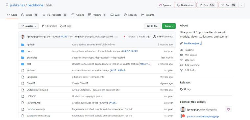Switch to the Wiki tab
The image size is (250, 120).
tap(115, 15)
